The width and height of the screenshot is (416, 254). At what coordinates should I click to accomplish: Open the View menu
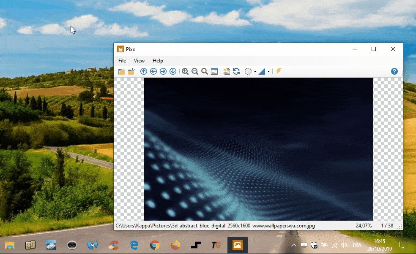[x=139, y=61]
